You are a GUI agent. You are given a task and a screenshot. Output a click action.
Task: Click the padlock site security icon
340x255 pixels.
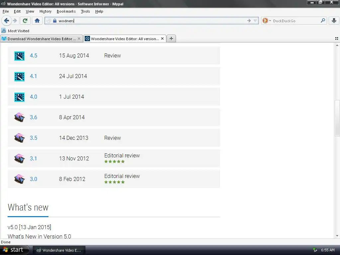(55, 21)
